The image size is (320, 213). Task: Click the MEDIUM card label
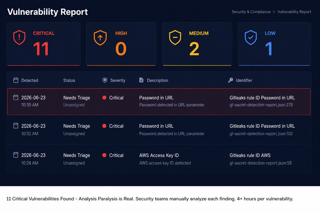coord(199,33)
